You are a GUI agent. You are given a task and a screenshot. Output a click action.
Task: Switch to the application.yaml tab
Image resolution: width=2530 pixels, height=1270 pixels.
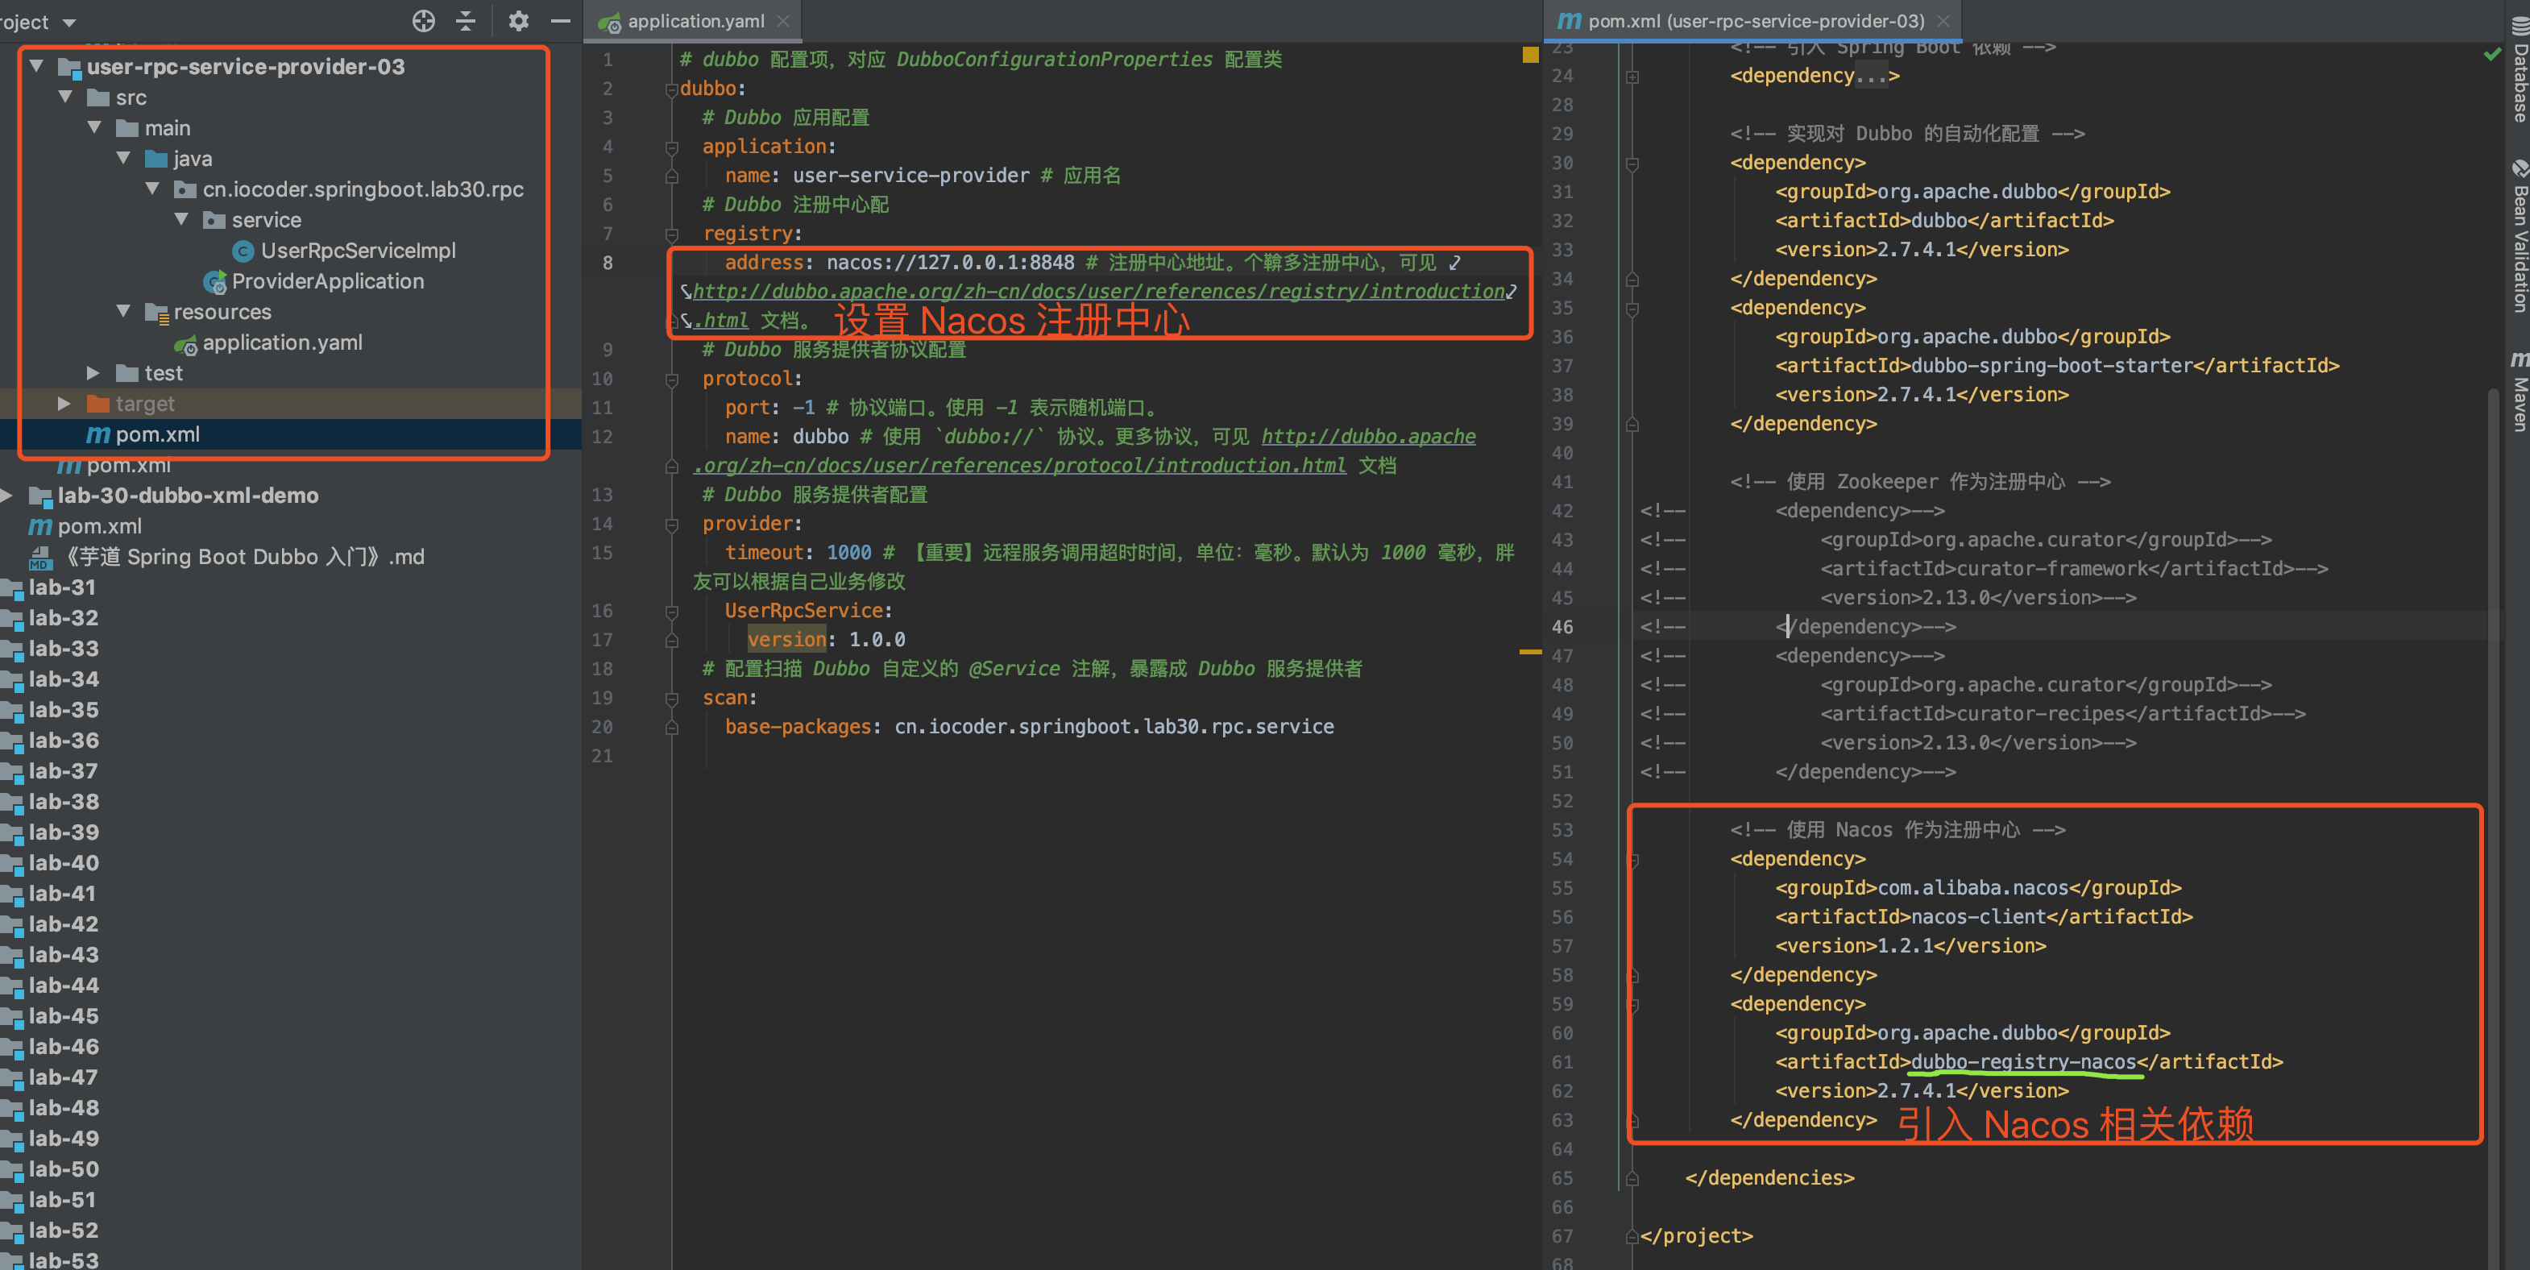tap(695, 21)
